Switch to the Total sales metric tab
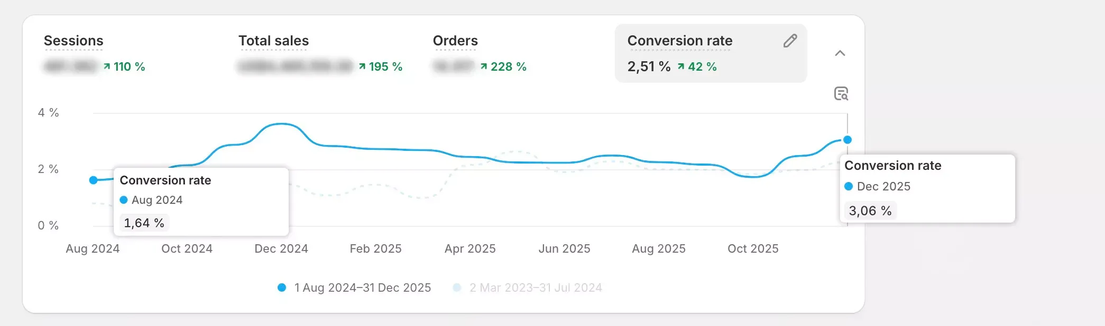 point(273,41)
